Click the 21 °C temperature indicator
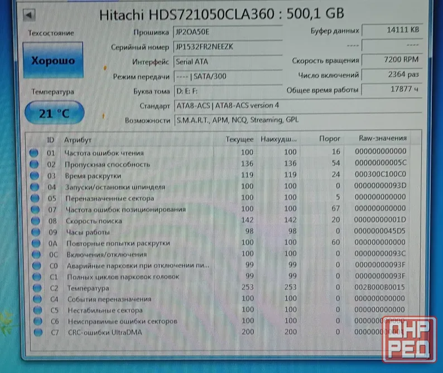Viewport: 443px width, 373px height. pos(54,113)
